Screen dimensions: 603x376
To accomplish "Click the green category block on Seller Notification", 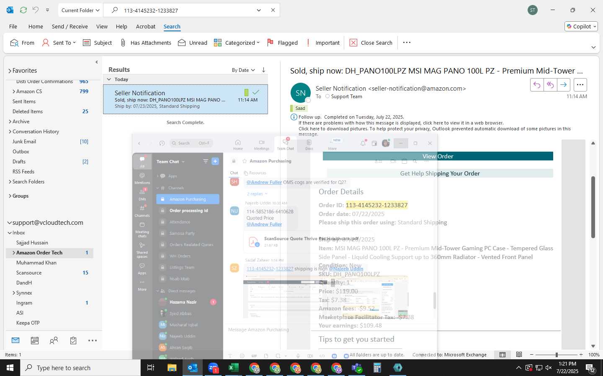I will point(246,92).
